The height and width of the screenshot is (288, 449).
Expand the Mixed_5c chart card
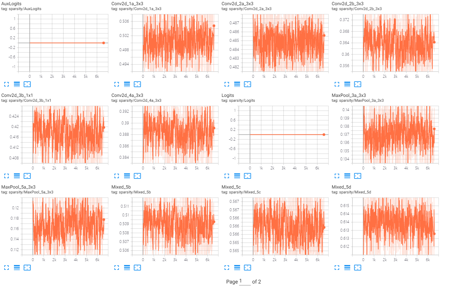tap(227, 268)
